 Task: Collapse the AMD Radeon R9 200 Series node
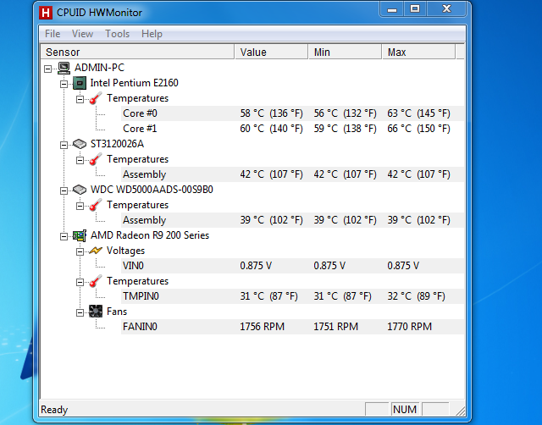pos(64,235)
